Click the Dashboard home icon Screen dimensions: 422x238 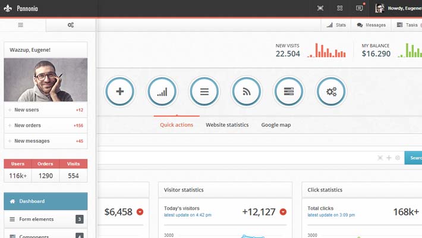point(12,201)
